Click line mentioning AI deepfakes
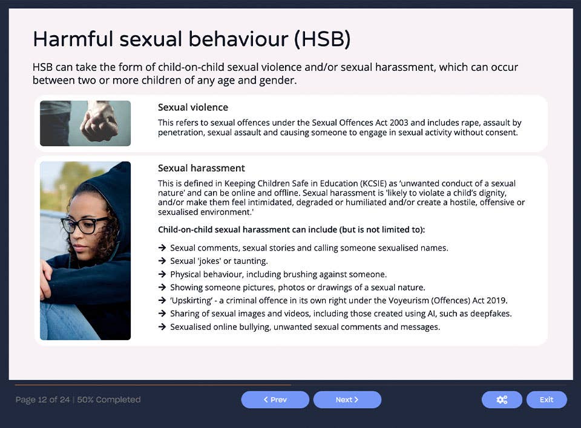Screen dimensions: 581x428 point(341,314)
